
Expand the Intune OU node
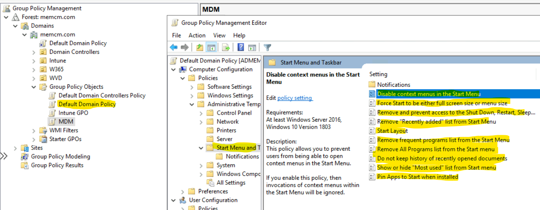(34, 61)
